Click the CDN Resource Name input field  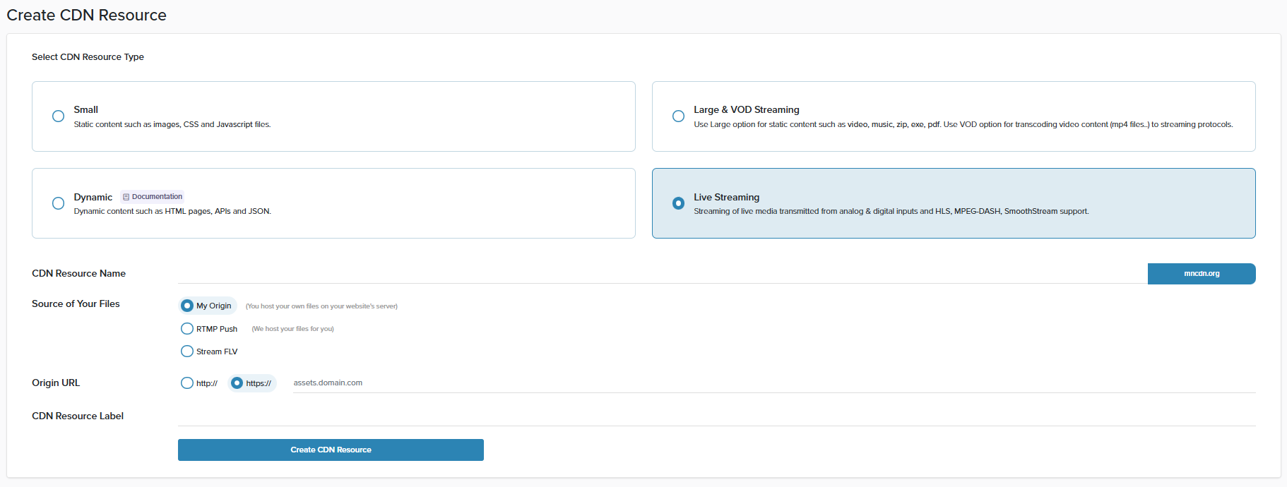pyautogui.click(x=661, y=274)
